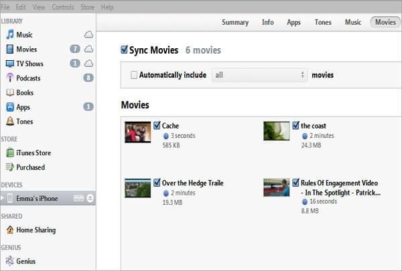Expand Emma's iPhone device disclosure triangle
This screenshot has width=402, height=271.
coord(3,199)
